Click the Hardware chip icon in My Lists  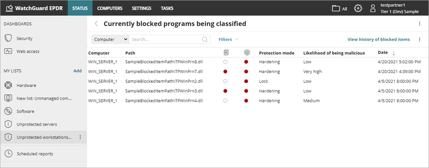click(8, 86)
